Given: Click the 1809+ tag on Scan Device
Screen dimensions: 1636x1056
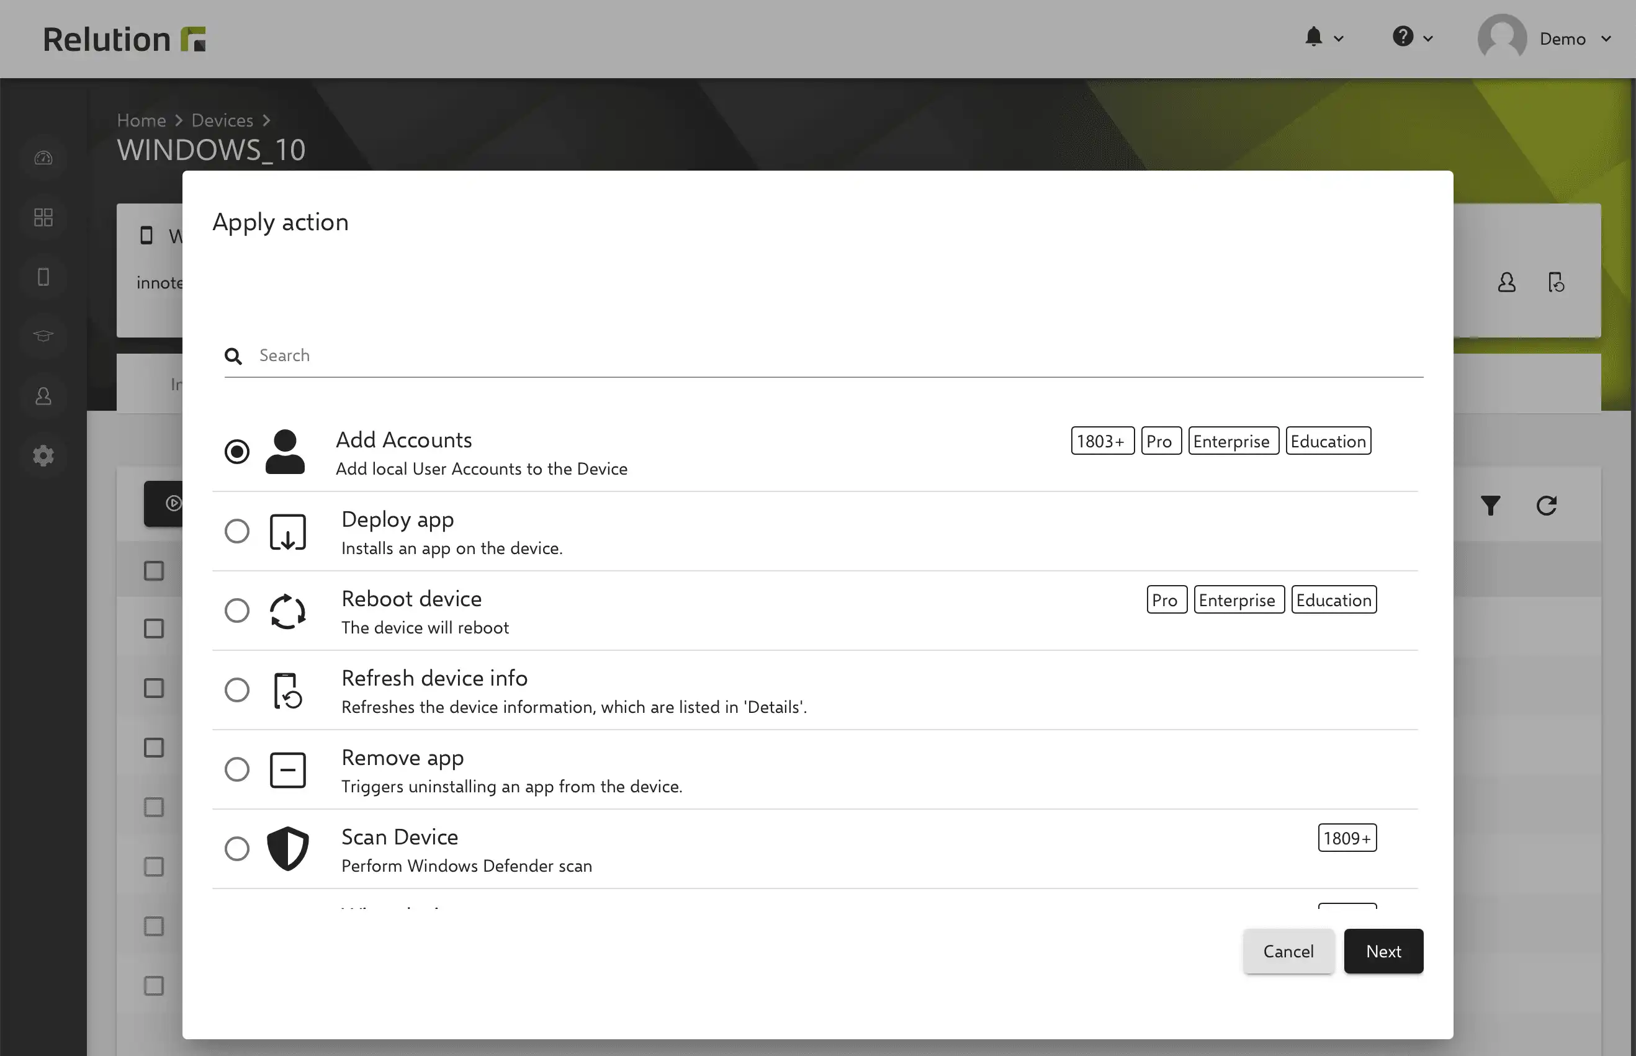Looking at the screenshot, I should tap(1347, 838).
